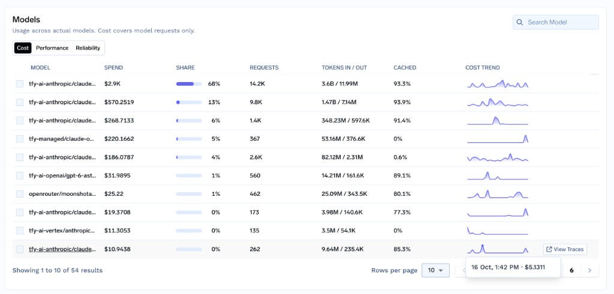Open the openrouter/moonshota... model name

(x=62, y=194)
